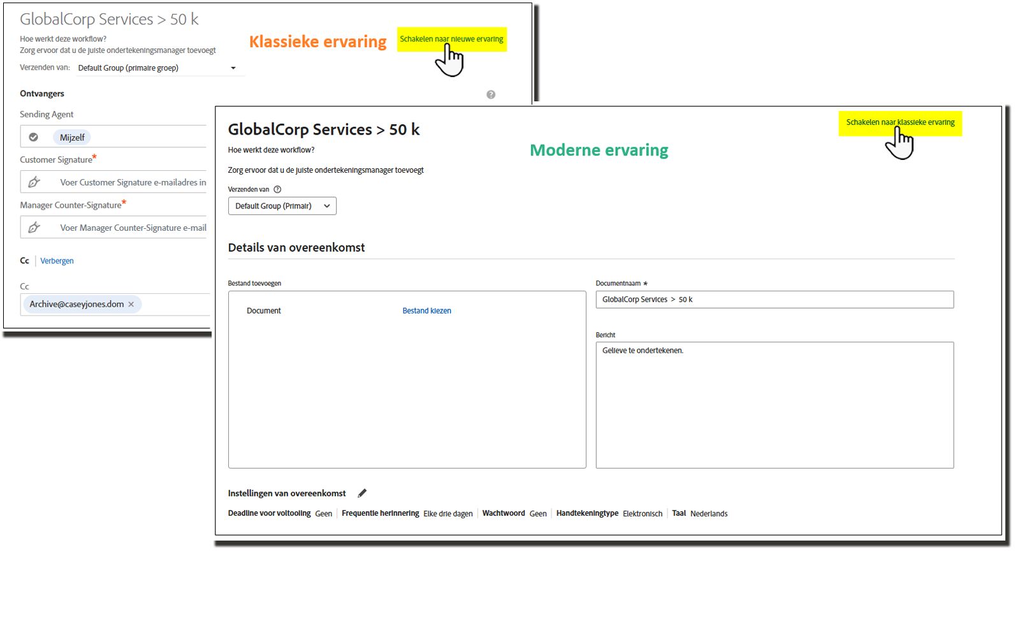Click the Documentnaam input field
Viewport: 1020px width, 633px height.
[x=775, y=300]
